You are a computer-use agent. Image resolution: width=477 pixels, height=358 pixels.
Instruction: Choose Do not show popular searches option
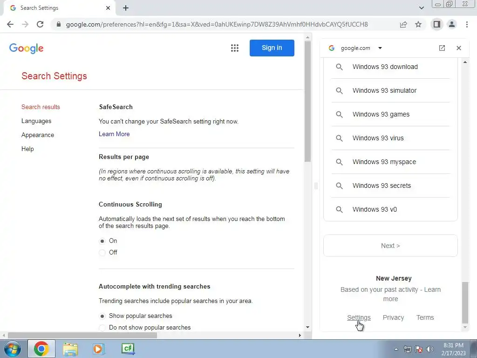click(x=102, y=328)
